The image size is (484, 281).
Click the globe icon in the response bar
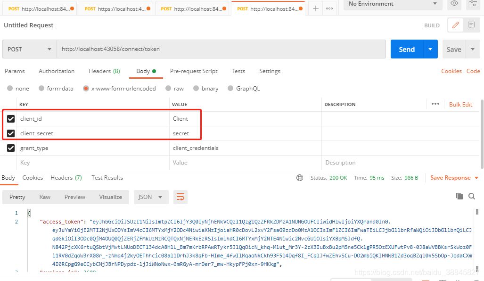[x=300, y=178]
